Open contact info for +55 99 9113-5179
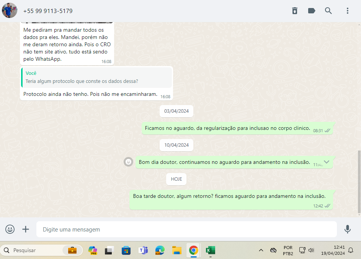Image resolution: width=361 pixels, height=259 pixels. tap(48, 11)
